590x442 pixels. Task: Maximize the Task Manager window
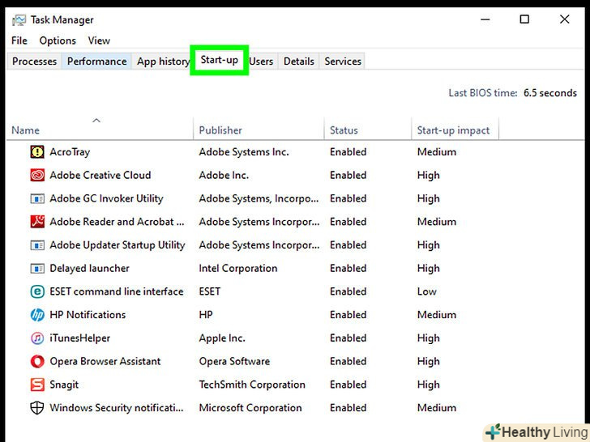click(x=524, y=19)
